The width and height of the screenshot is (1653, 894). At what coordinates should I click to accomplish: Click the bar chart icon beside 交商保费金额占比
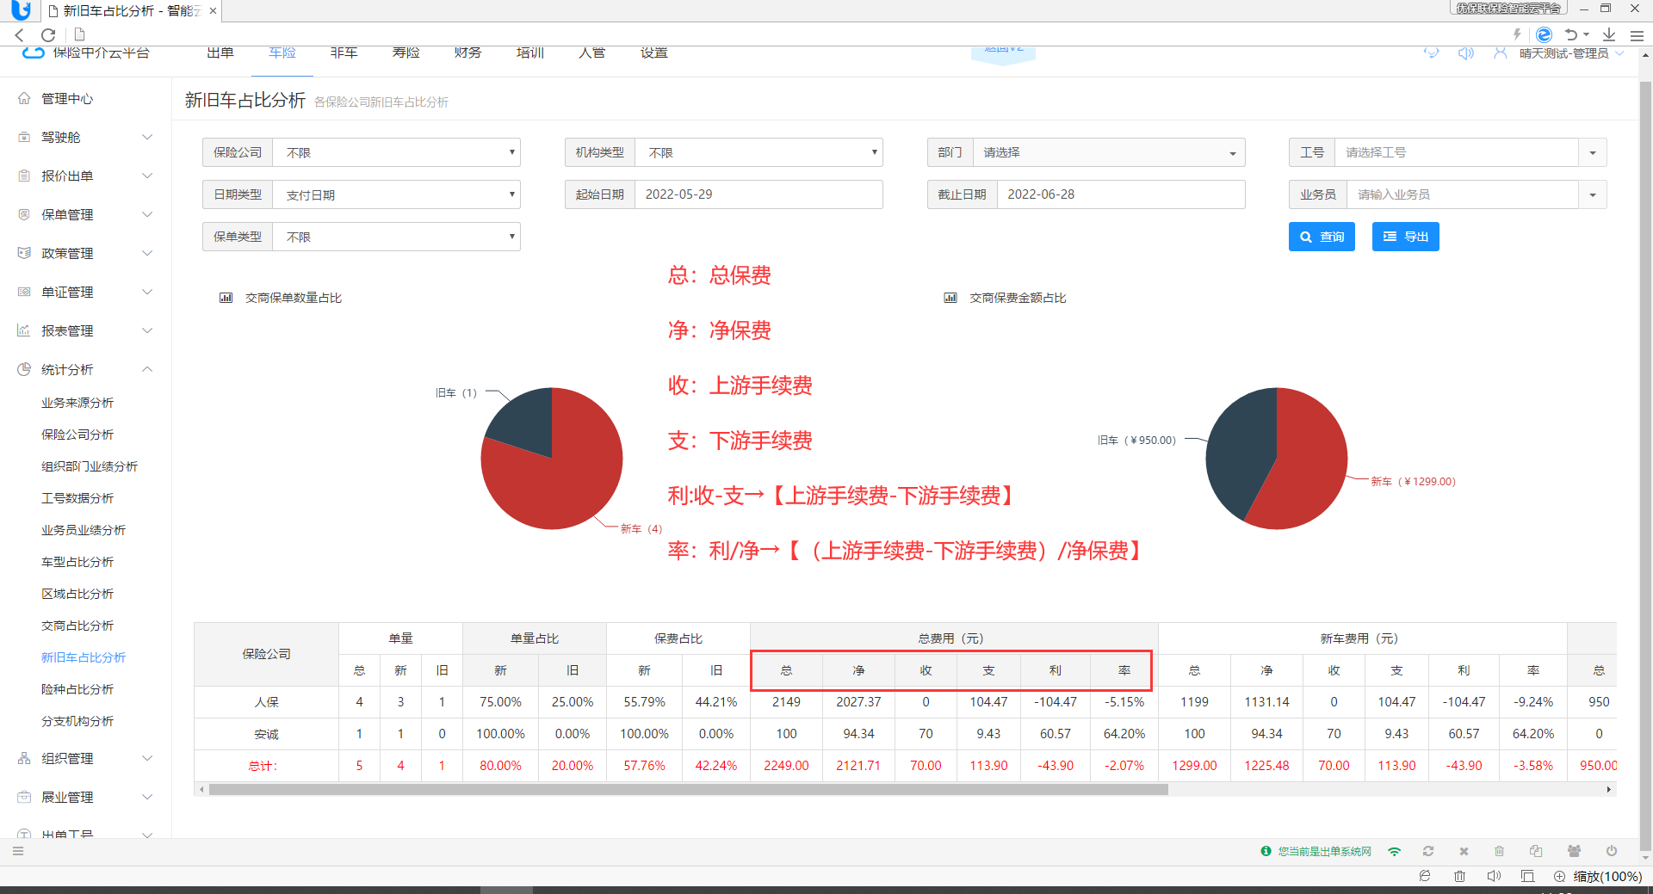click(x=950, y=298)
